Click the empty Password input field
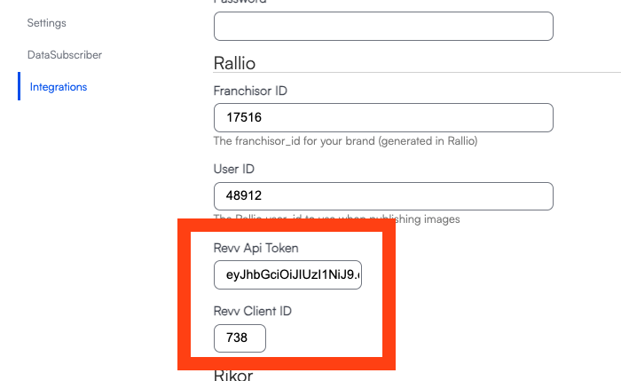621x381 pixels. 383,26
